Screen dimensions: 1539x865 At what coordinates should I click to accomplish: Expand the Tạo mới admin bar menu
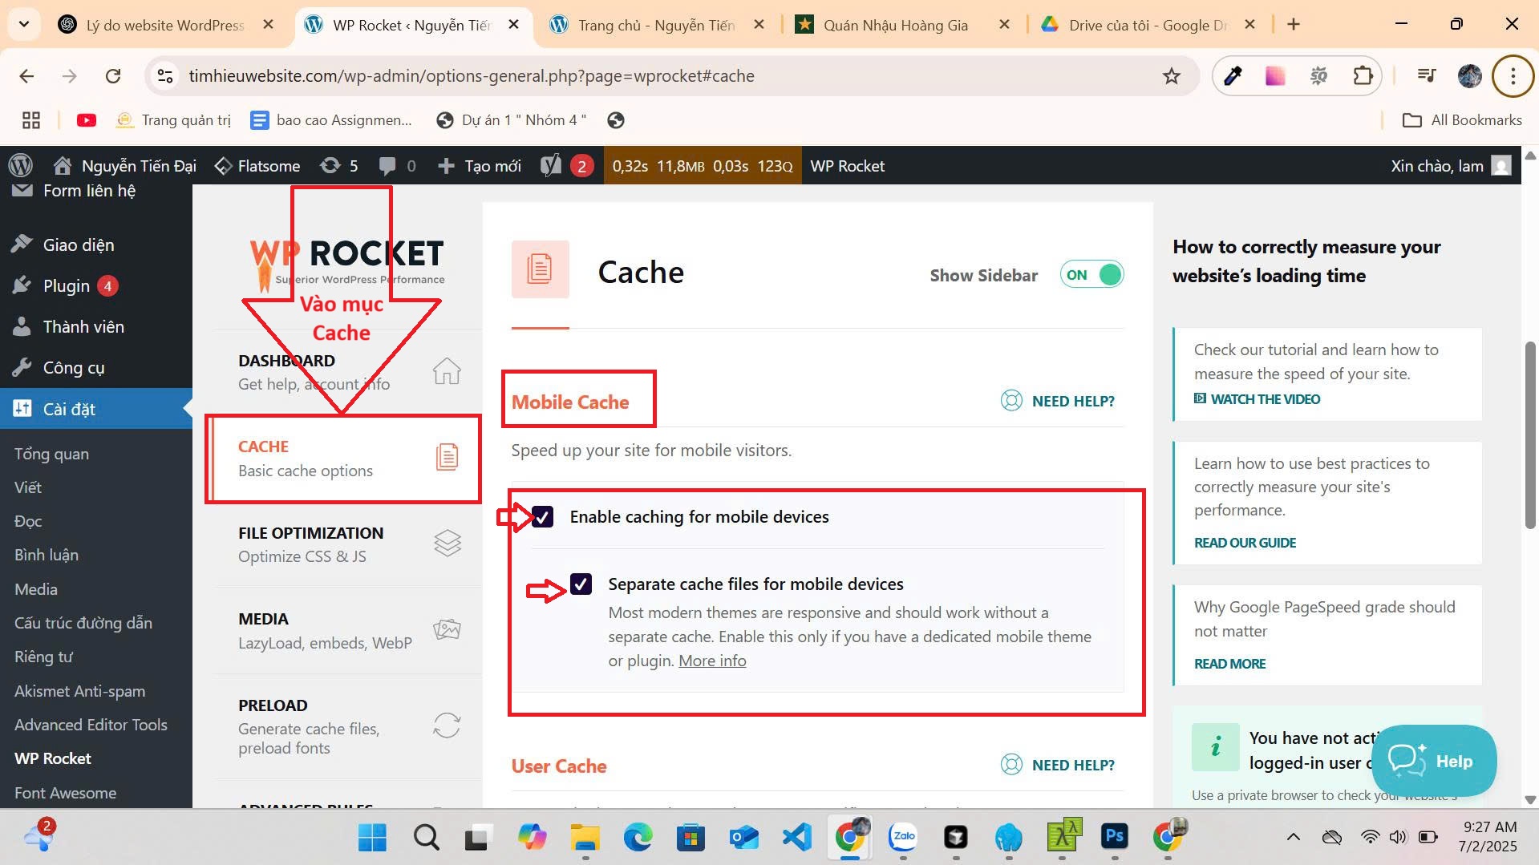coord(480,166)
